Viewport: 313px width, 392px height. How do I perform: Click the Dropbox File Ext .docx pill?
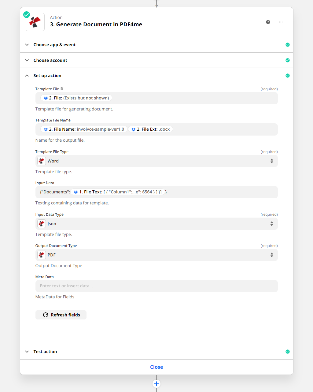point(150,129)
